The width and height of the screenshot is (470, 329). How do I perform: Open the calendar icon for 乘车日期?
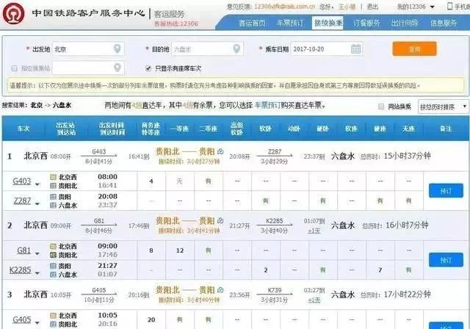click(355, 48)
